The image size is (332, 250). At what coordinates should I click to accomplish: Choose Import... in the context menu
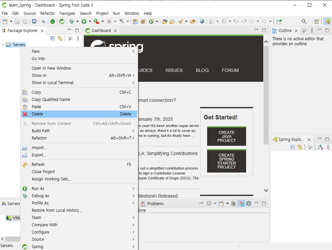click(79, 148)
